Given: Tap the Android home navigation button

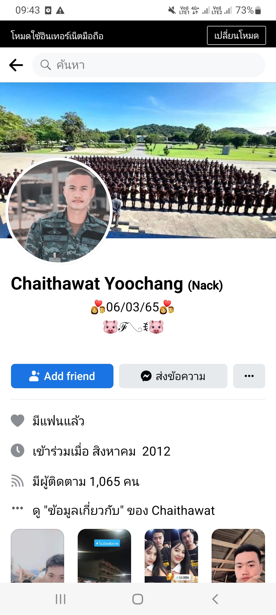Looking at the screenshot, I should (138, 599).
